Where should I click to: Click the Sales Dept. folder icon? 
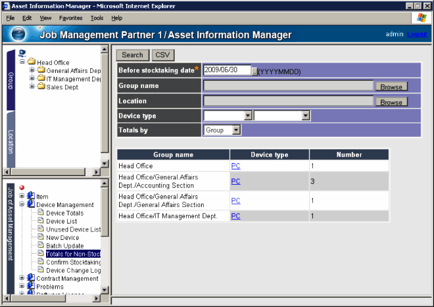click(x=40, y=87)
